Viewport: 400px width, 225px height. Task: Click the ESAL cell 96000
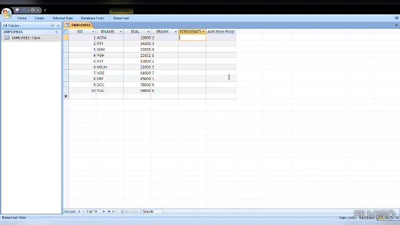[x=137, y=91]
